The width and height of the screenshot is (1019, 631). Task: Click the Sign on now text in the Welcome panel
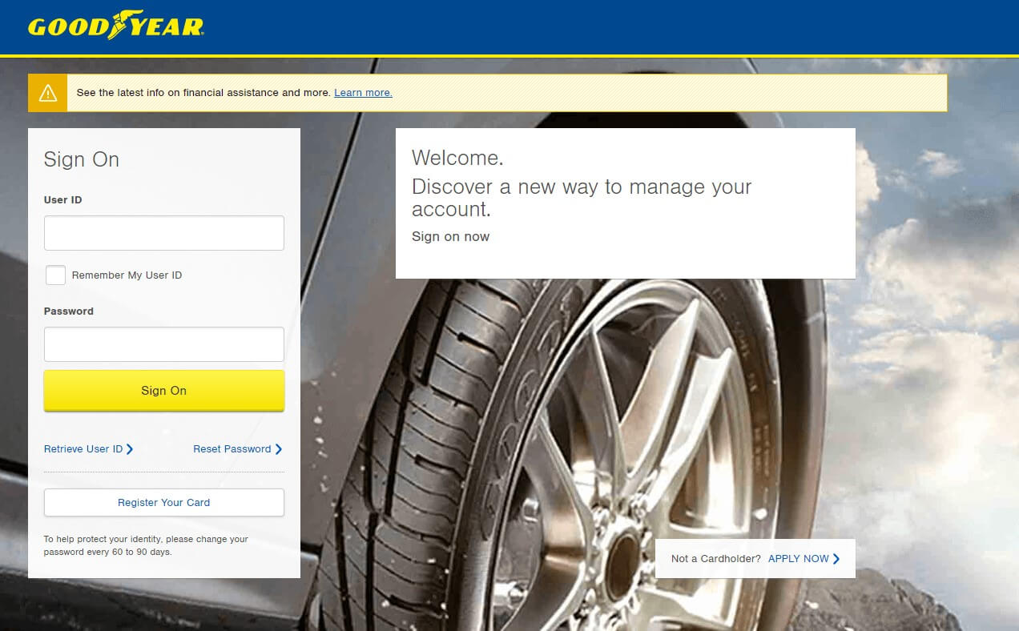coord(450,237)
